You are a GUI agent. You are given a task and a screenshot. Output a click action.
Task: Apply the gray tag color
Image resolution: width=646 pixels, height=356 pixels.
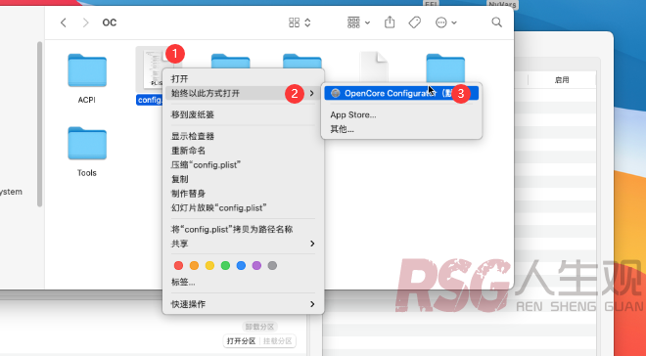tap(272, 265)
